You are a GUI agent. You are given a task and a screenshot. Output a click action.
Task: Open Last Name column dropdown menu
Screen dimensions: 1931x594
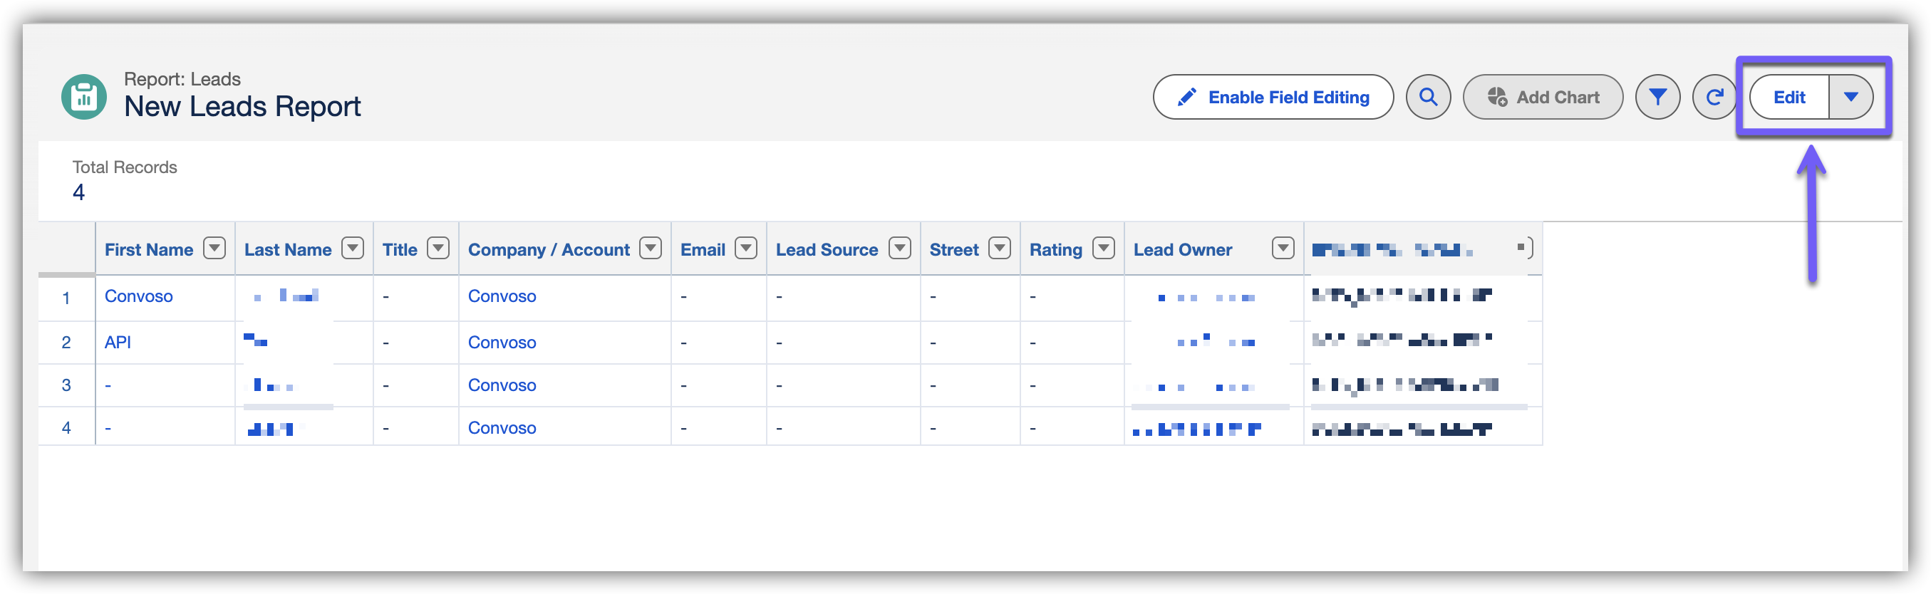click(352, 248)
